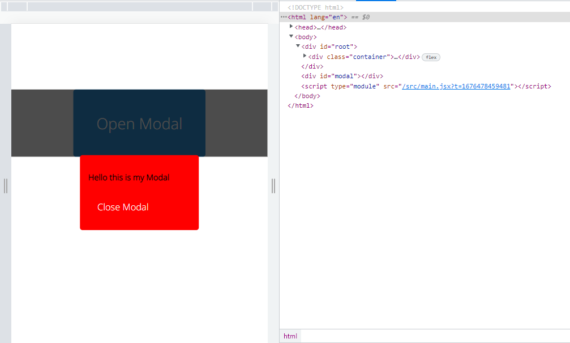Collapse the div id="root" node

point(298,46)
